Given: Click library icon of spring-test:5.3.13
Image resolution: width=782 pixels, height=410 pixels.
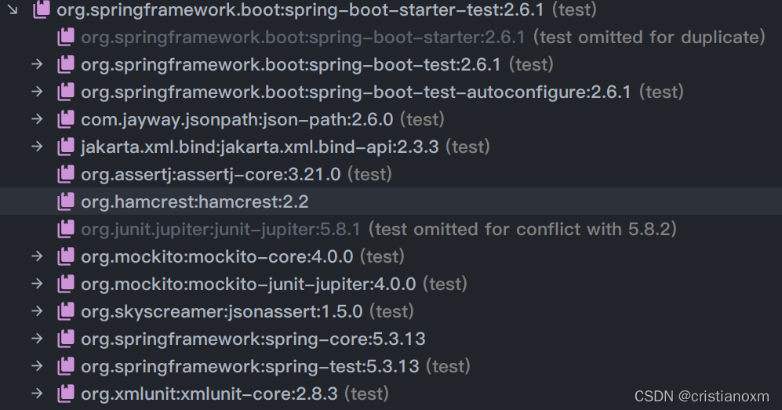Looking at the screenshot, I should (66, 365).
